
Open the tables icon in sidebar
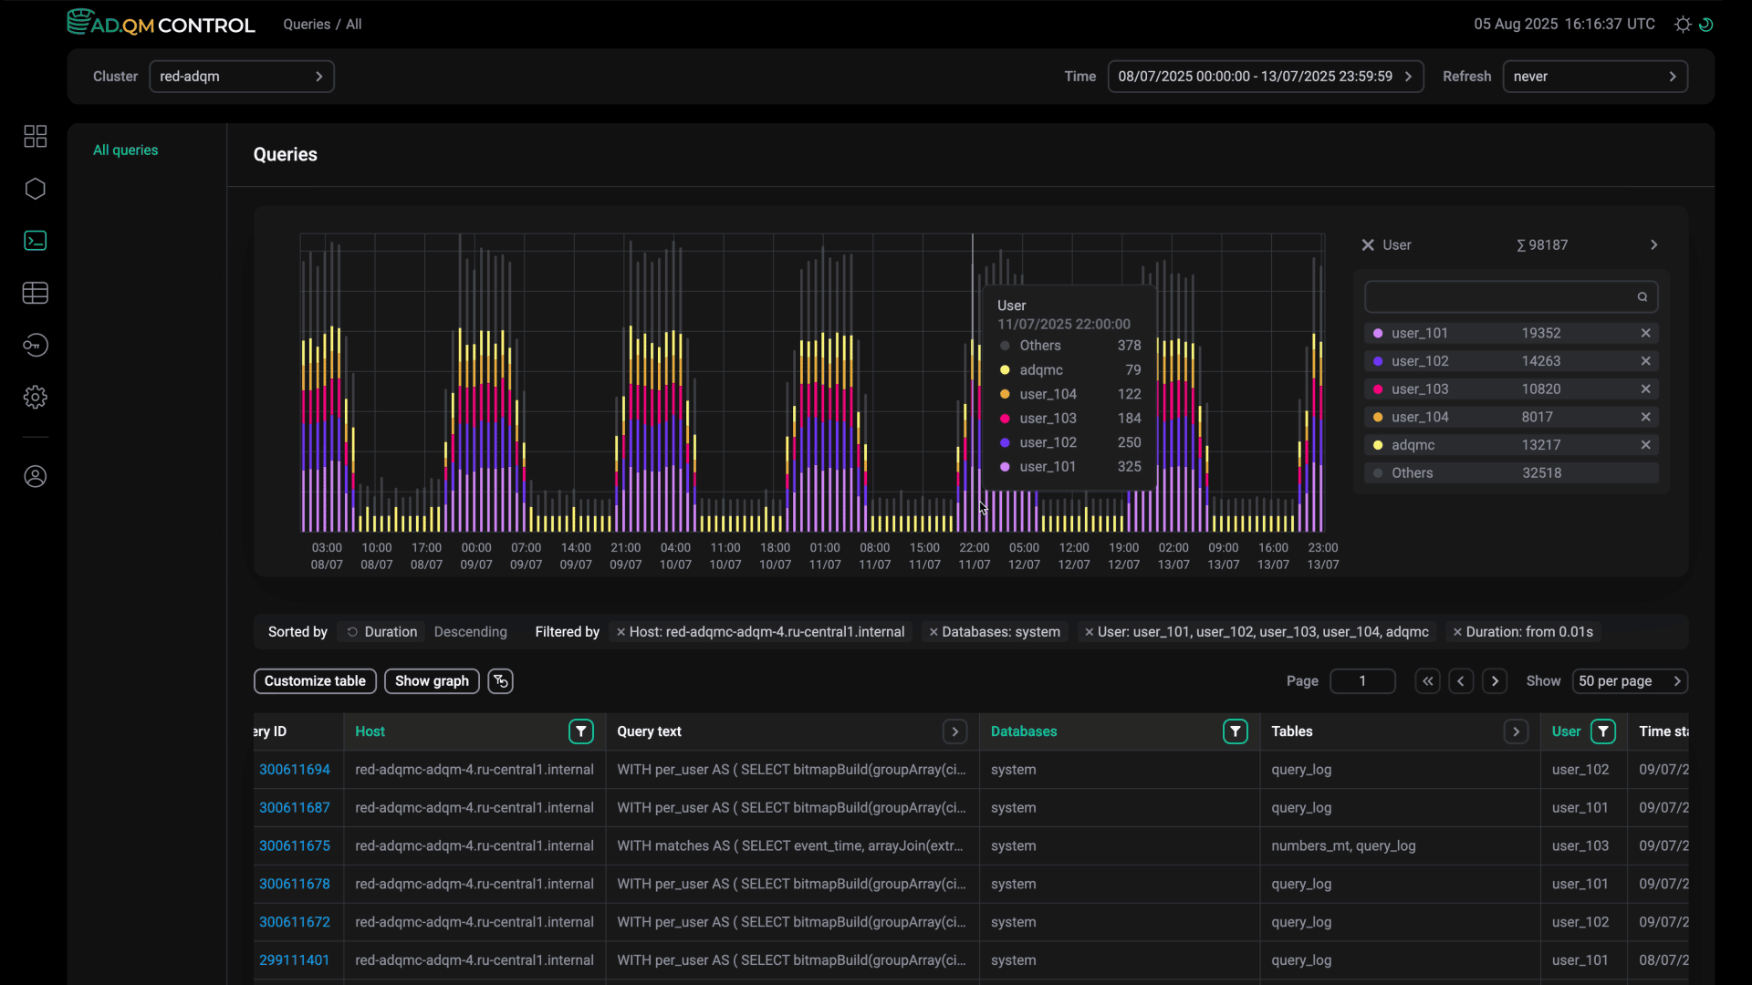coord(35,293)
